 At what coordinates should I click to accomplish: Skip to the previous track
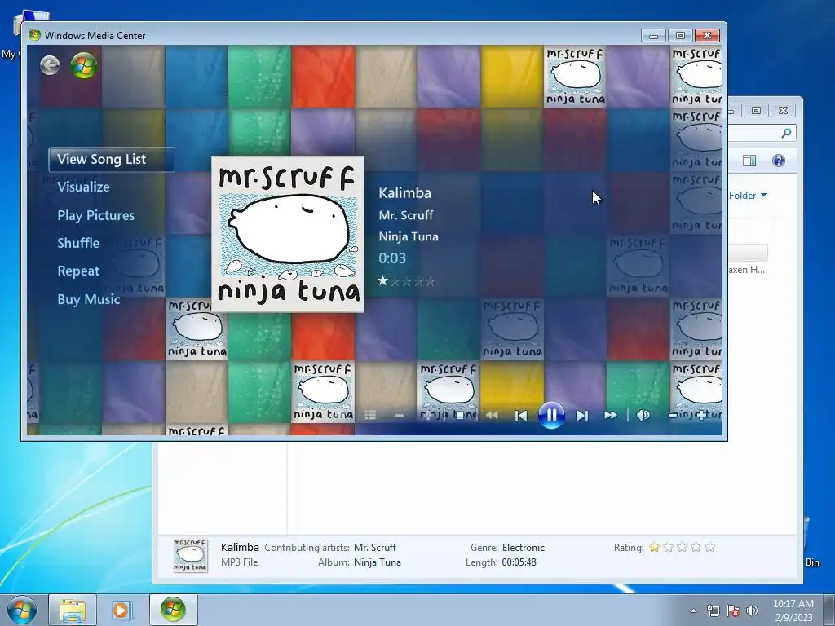coord(521,415)
